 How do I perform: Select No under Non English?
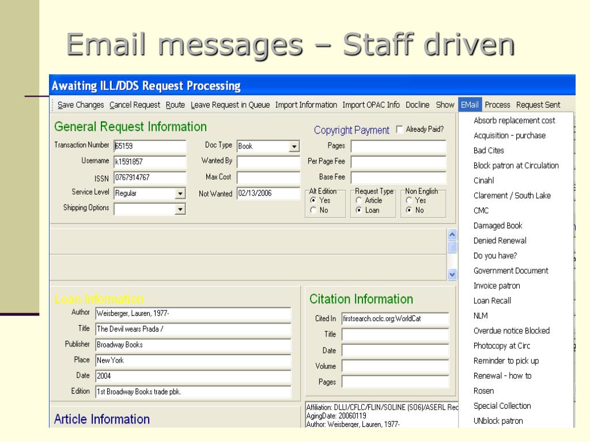[409, 210]
